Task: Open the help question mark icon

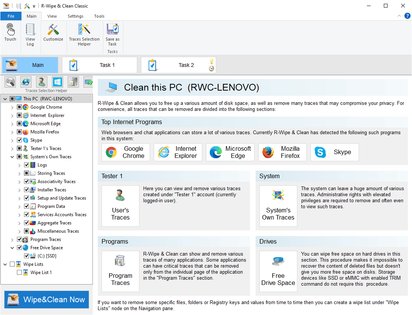Action: 407,16
